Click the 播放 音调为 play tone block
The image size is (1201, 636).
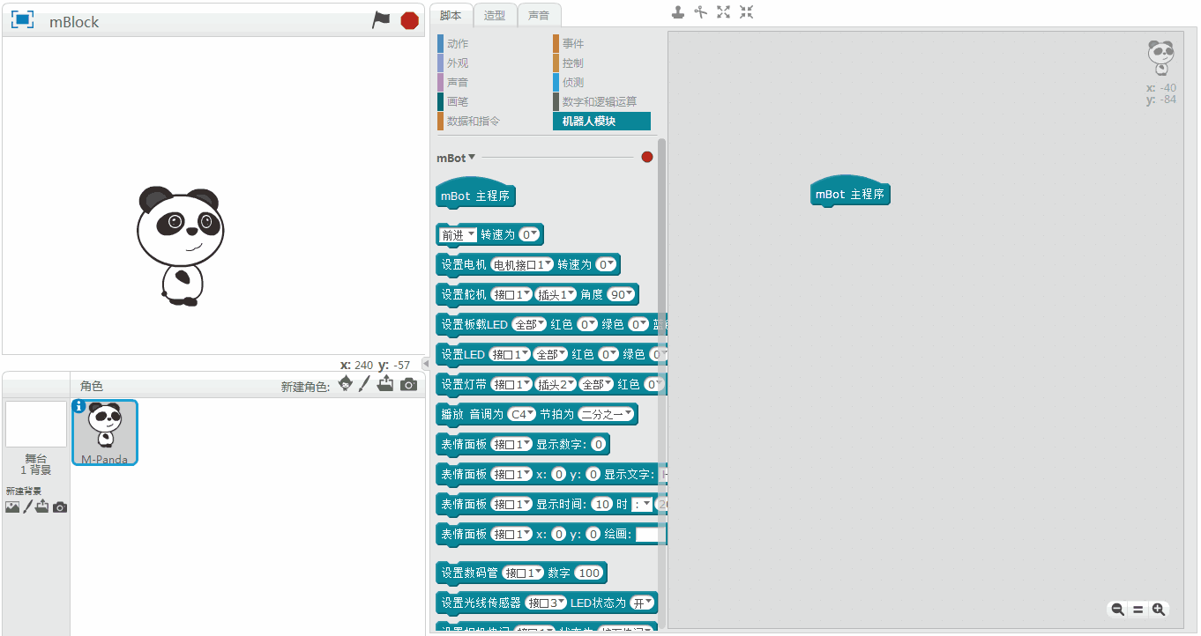pos(537,414)
